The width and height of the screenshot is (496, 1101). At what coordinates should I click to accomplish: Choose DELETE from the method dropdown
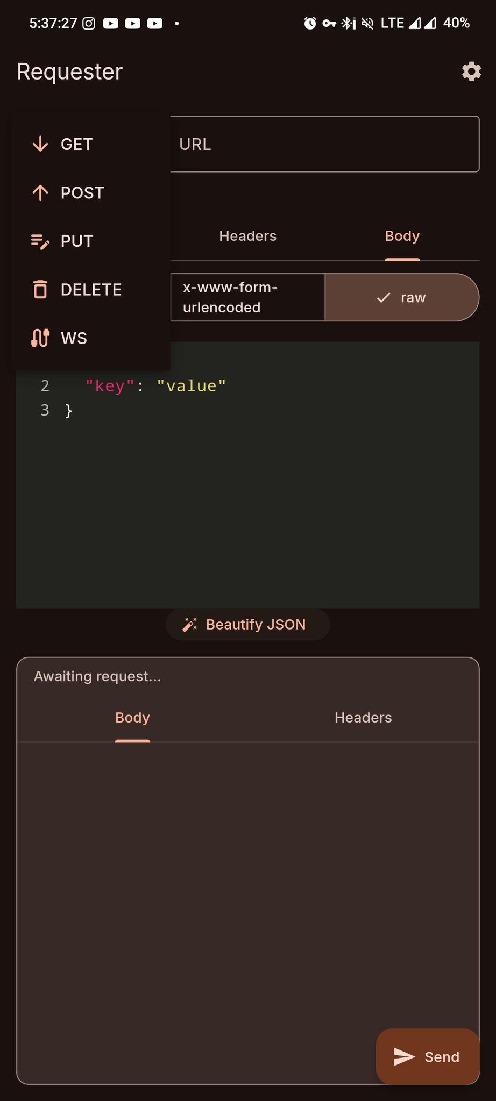click(91, 289)
